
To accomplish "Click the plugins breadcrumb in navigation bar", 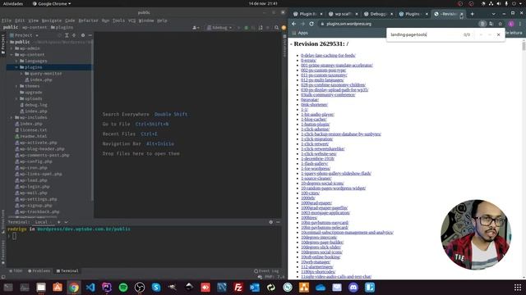I will coord(62,27).
